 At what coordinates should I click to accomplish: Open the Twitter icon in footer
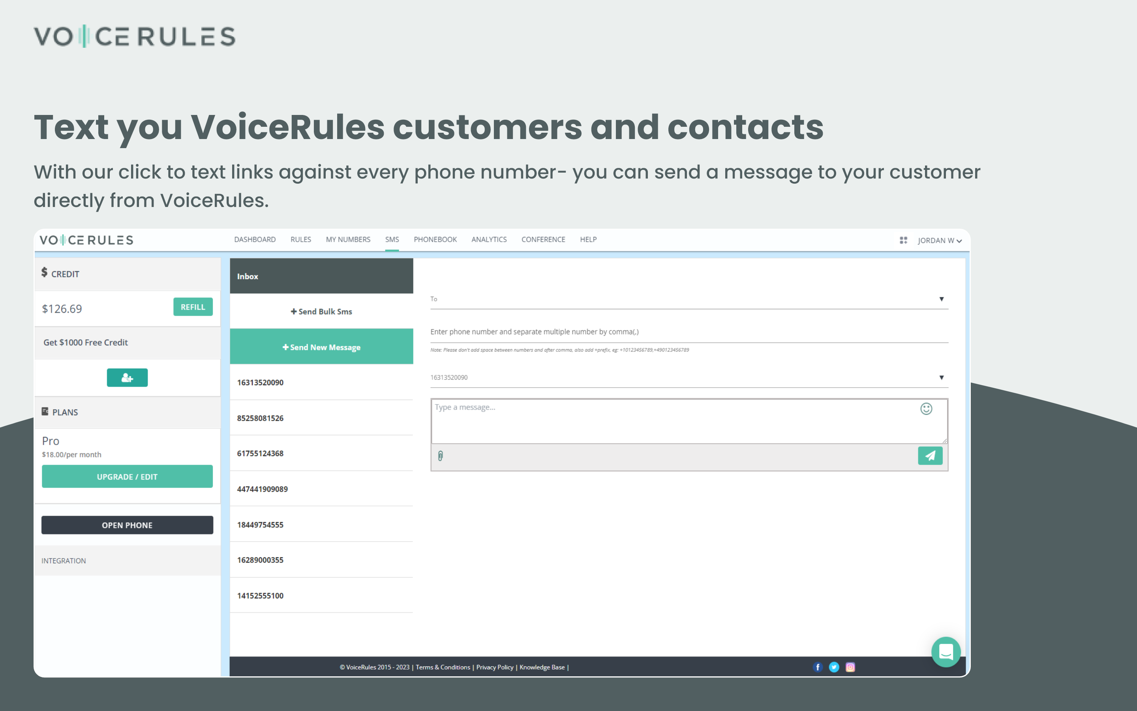point(834,667)
